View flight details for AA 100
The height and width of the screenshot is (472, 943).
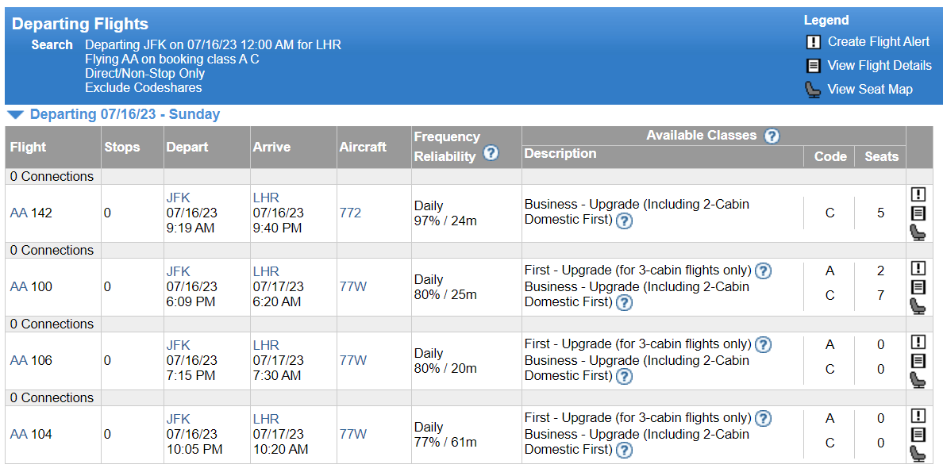[x=918, y=286]
